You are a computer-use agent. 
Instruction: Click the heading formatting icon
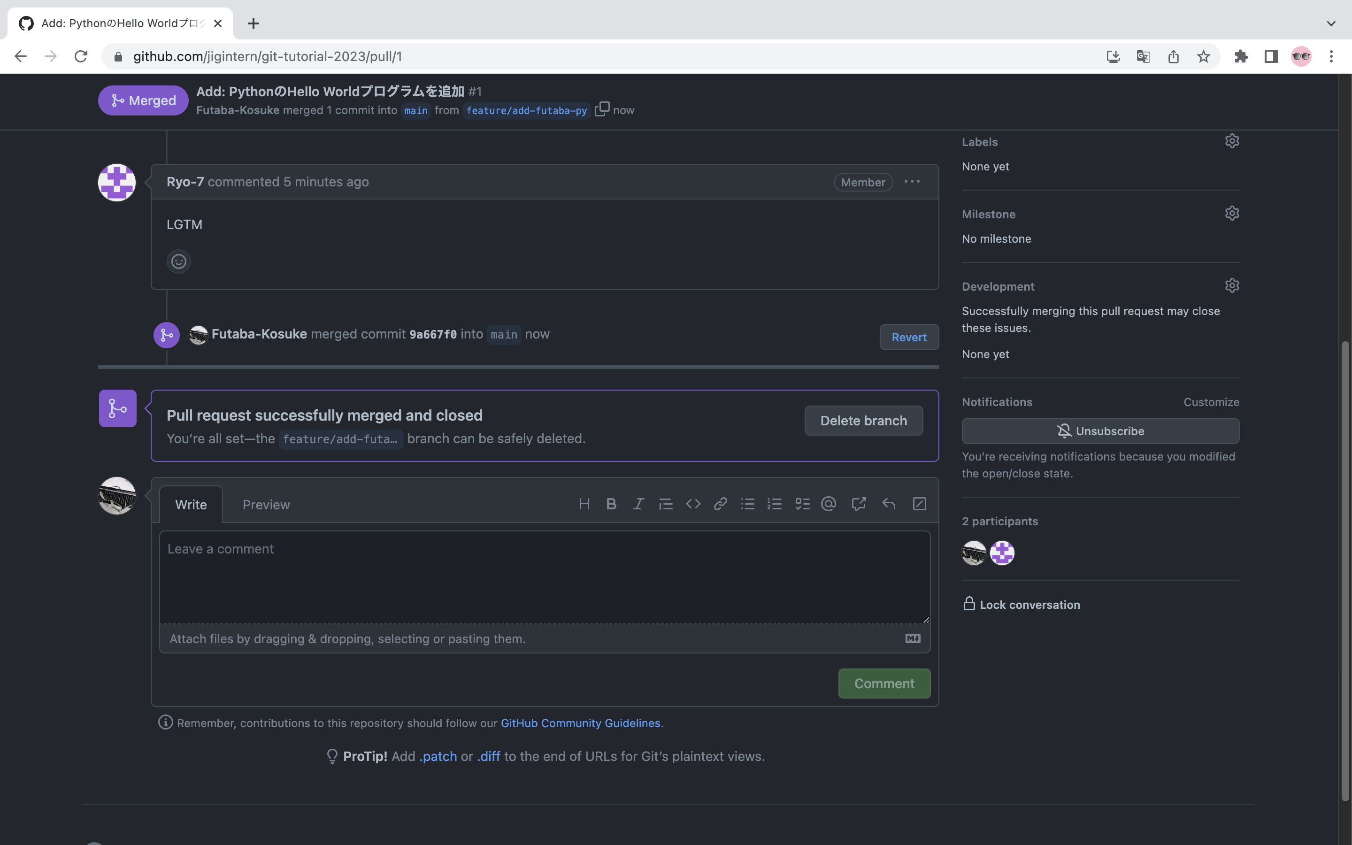point(584,504)
